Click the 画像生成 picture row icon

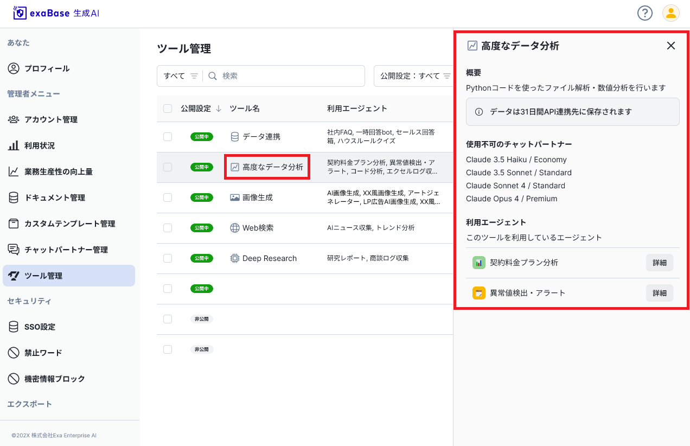(235, 197)
